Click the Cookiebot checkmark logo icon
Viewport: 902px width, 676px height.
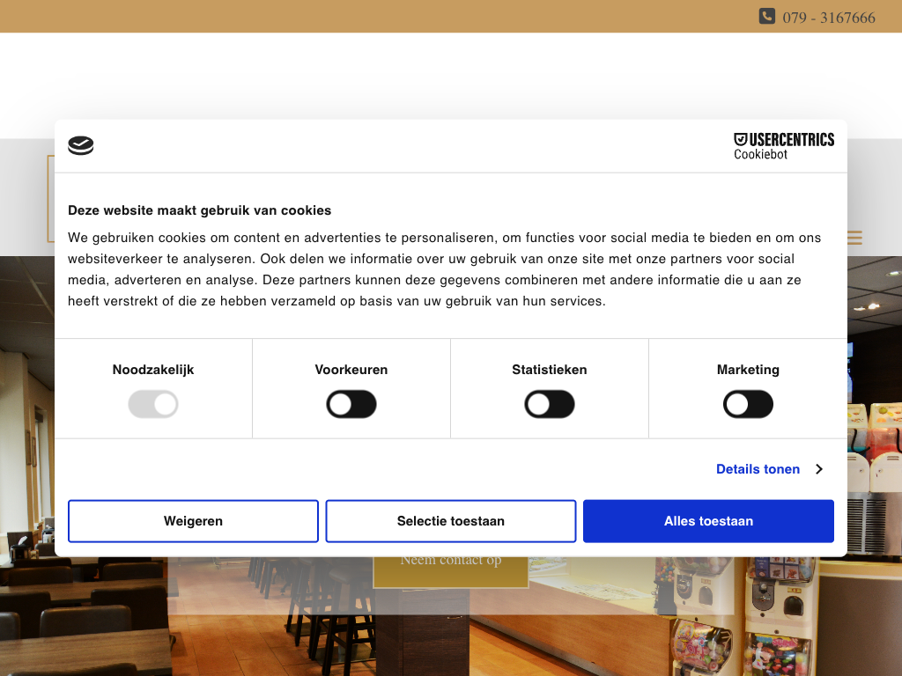pyautogui.click(x=81, y=146)
